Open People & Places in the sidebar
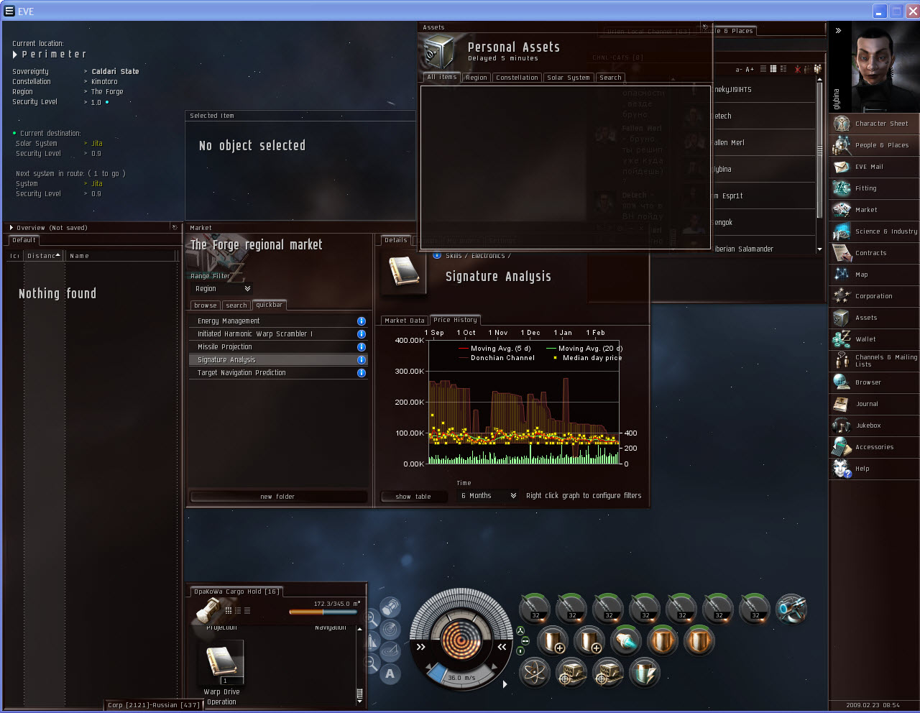Screen dimensions: 920x713 [x=874, y=145]
